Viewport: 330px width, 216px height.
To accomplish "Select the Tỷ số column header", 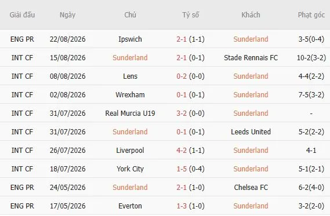I will [190, 15].
